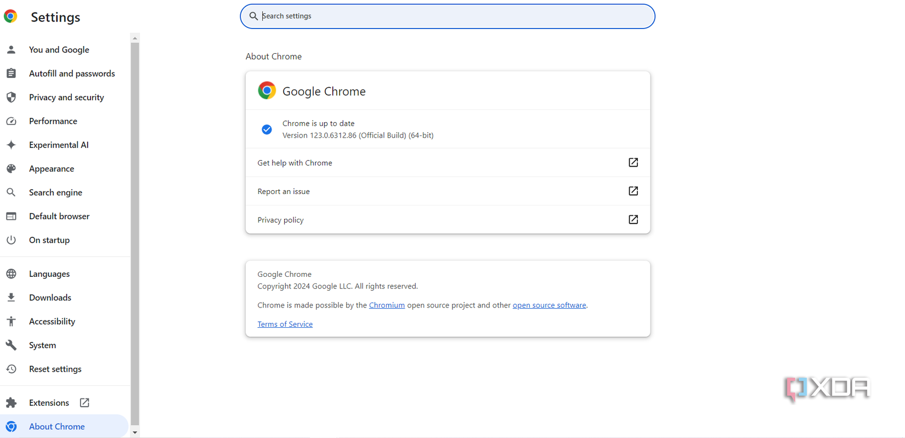The image size is (905, 438).
Task: Click the Extensions puzzle piece icon
Action: click(x=11, y=403)
